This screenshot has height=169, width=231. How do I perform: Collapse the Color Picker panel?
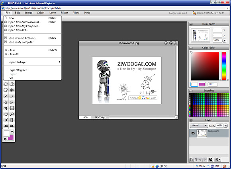pyautogui.click(x=191, y=48)
